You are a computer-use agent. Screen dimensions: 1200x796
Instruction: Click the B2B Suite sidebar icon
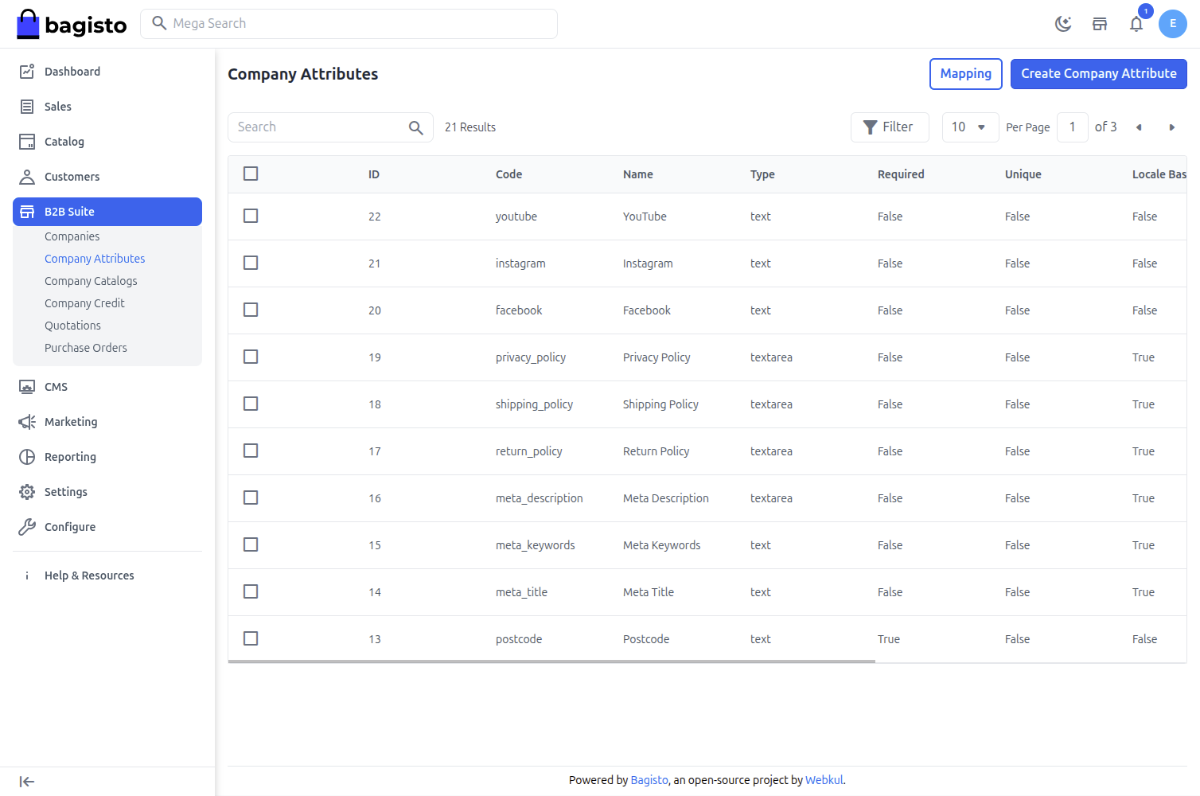27,212
